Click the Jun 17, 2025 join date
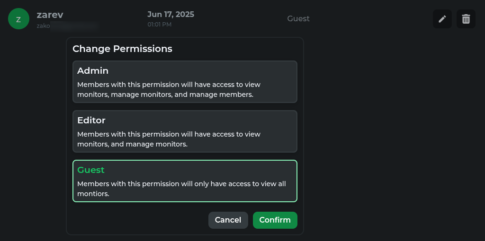 pos(171,15)
